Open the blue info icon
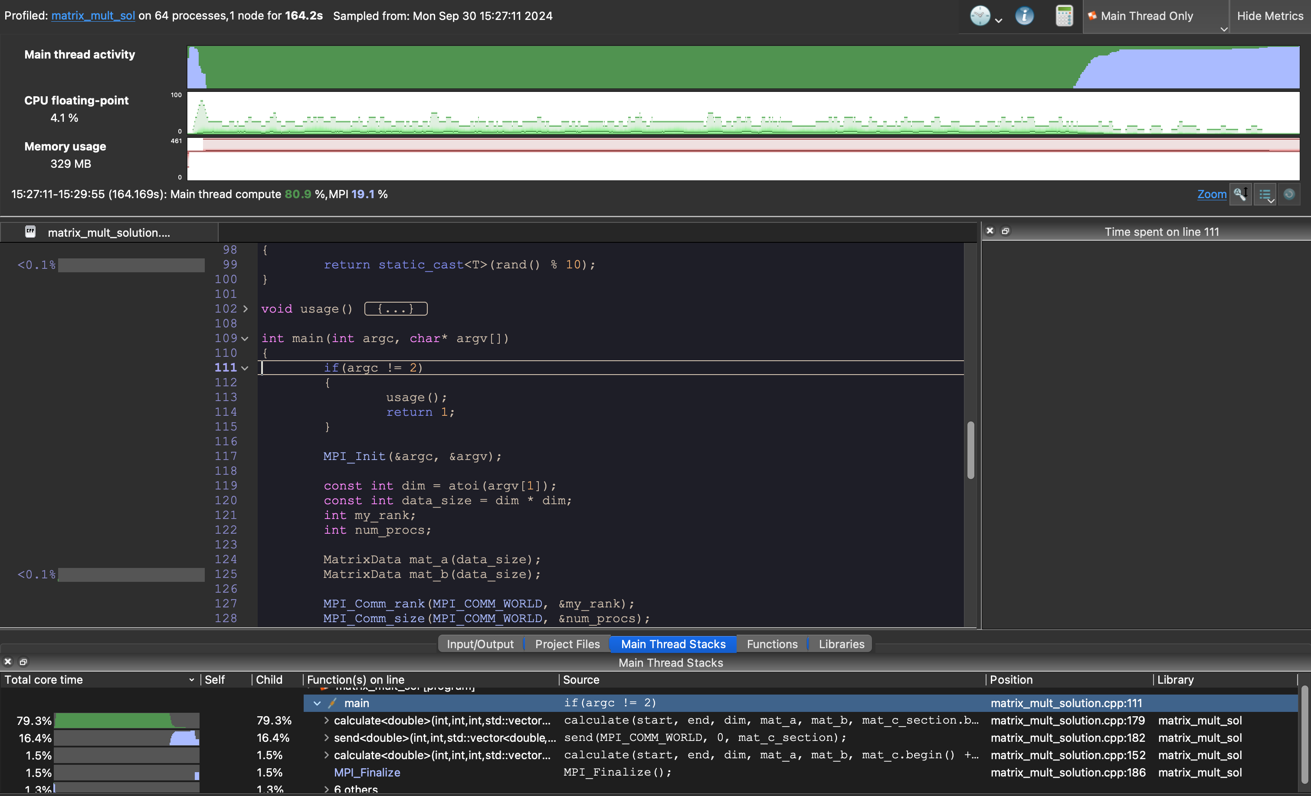Image resolution: width=1311 pixels, height=796 pixels. click(x=1024, y=16)
